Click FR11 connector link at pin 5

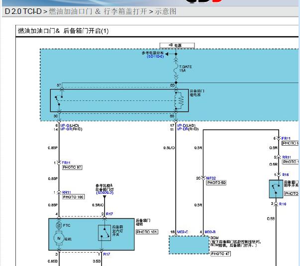point(286,138)
